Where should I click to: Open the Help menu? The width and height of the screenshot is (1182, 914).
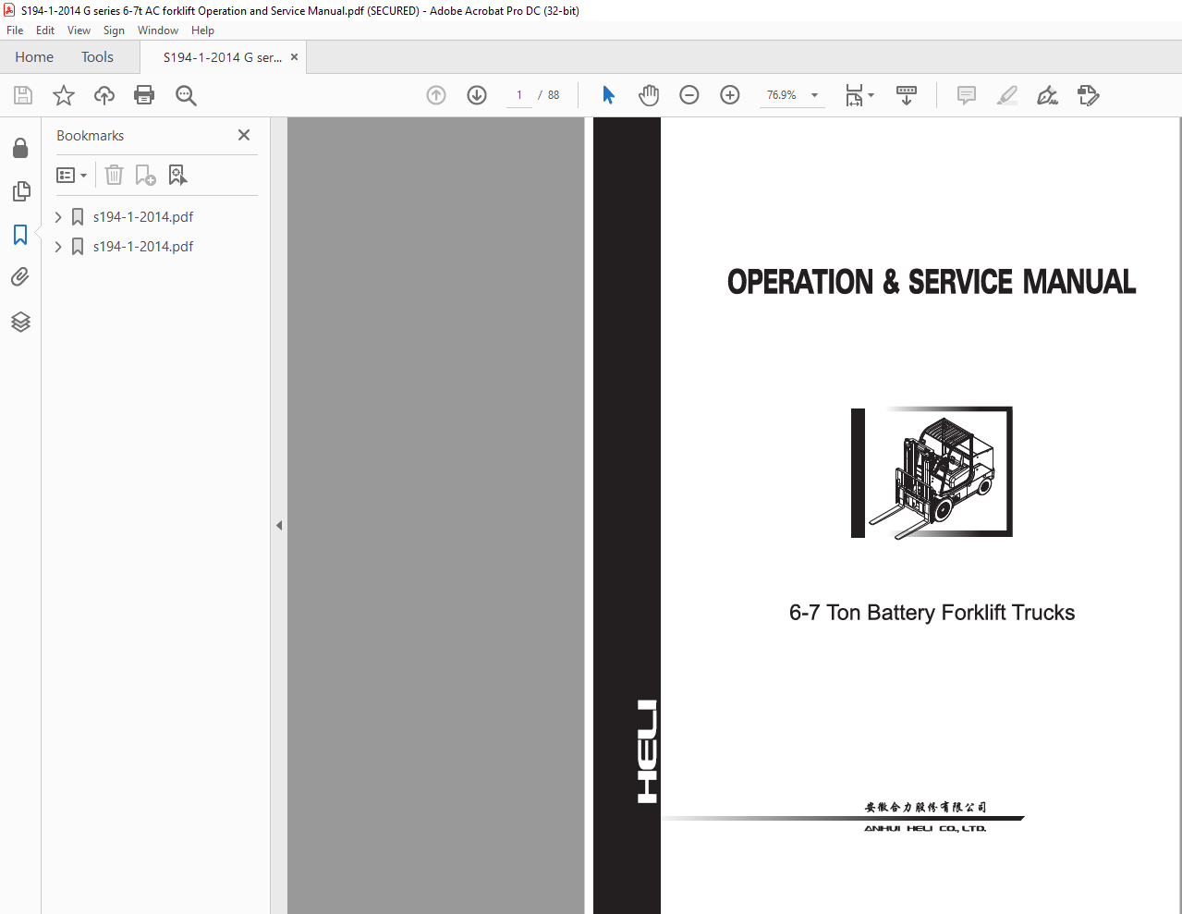202,30
